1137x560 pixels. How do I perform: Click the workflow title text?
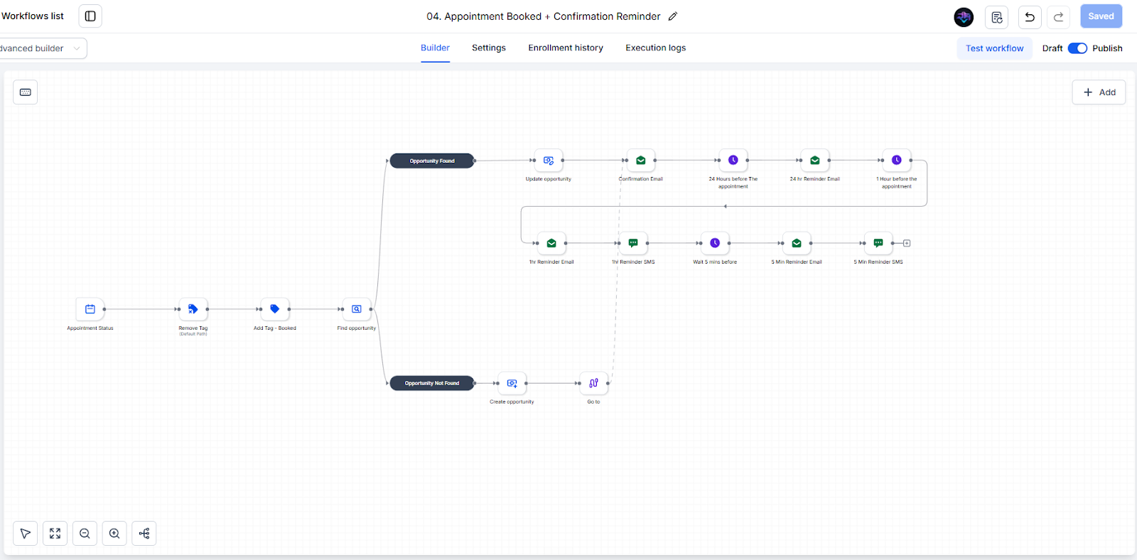point(544,16)
